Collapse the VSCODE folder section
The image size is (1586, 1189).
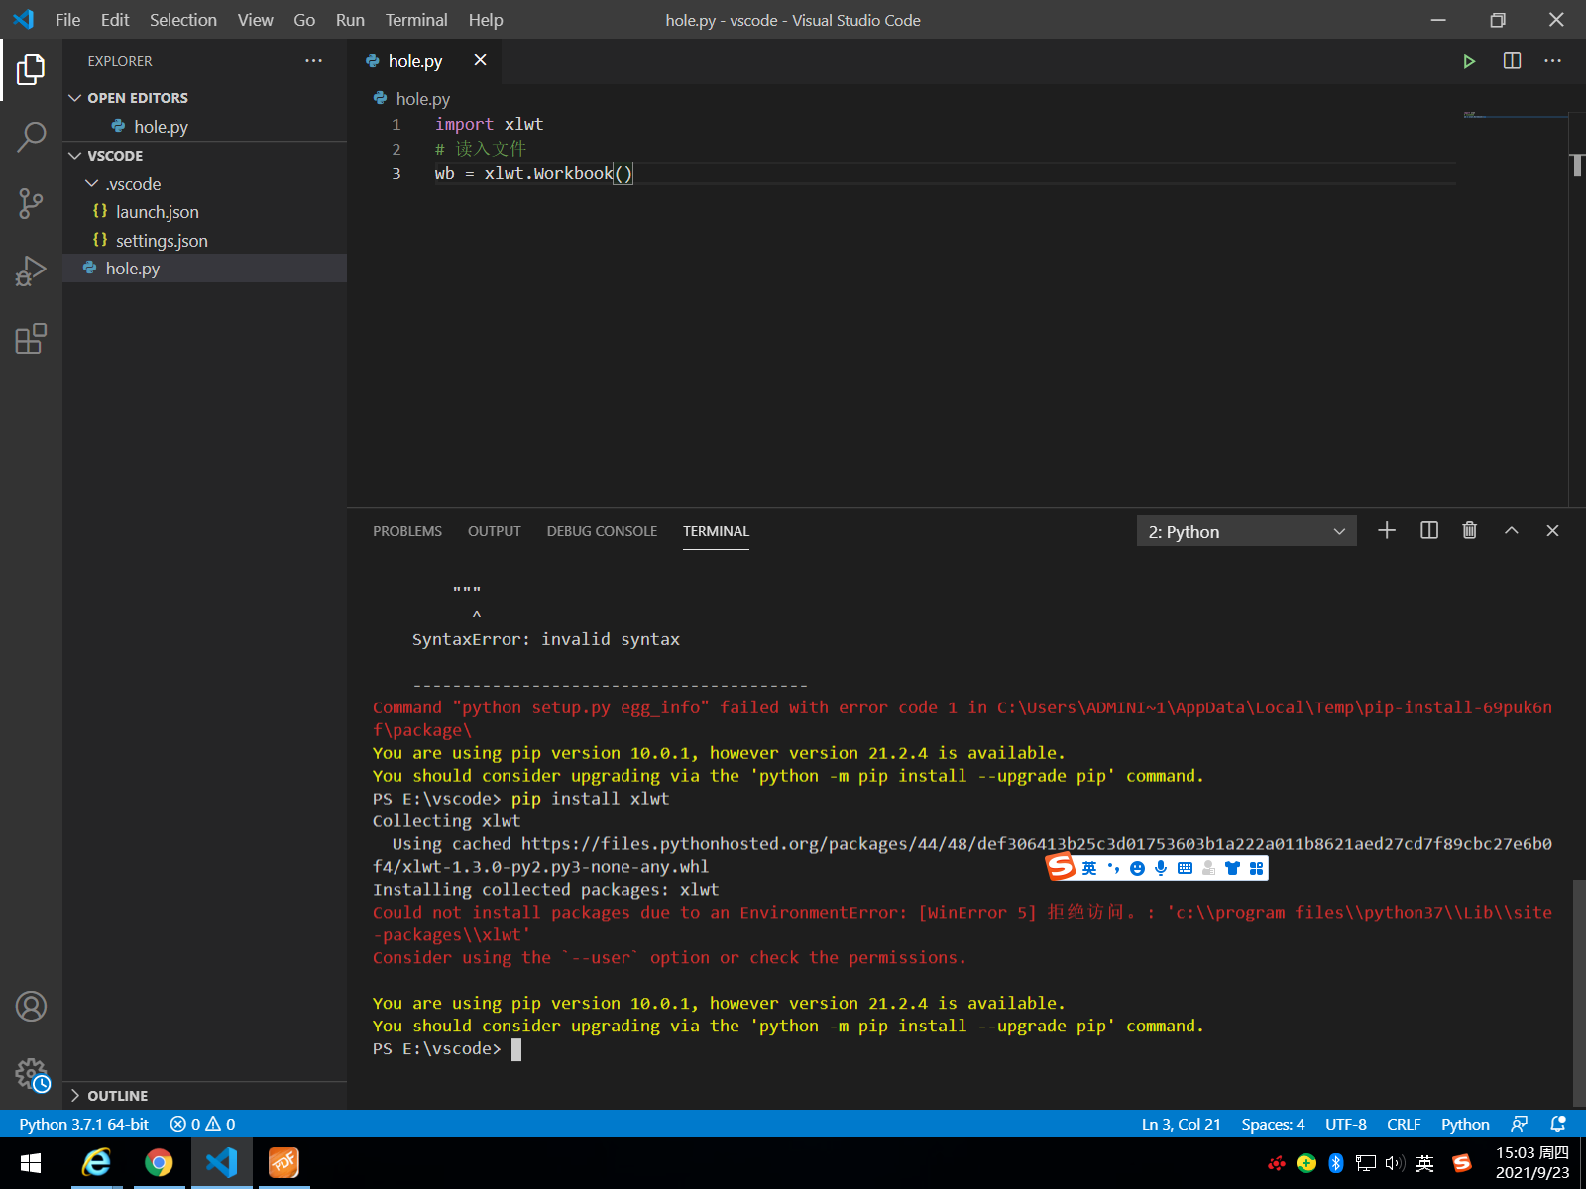click(204, 156)
